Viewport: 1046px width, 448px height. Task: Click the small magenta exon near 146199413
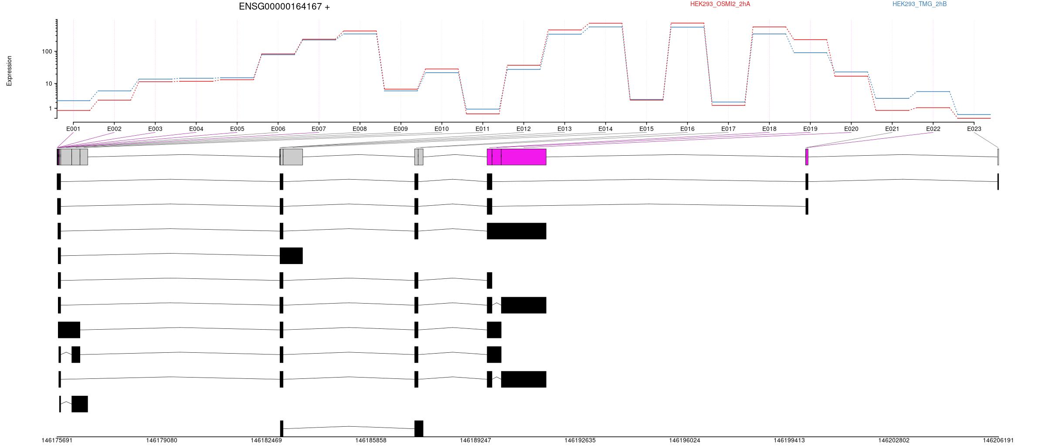click(807, 157)
